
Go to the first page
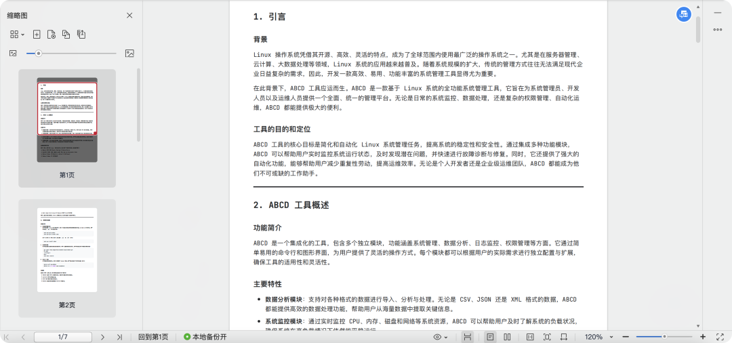tap(7, 337)
